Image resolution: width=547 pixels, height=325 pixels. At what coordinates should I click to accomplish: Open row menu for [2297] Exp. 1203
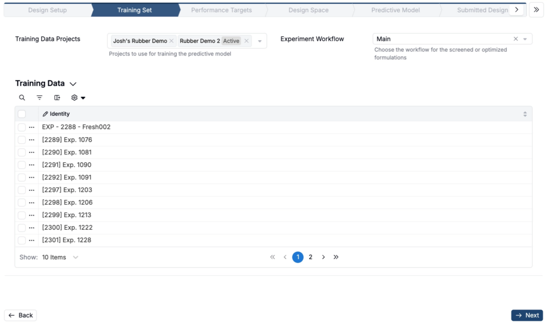click(x=32, y=190)
